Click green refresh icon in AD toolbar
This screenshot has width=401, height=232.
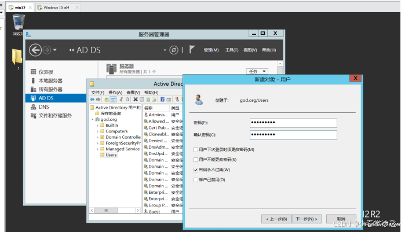(148, 100)
